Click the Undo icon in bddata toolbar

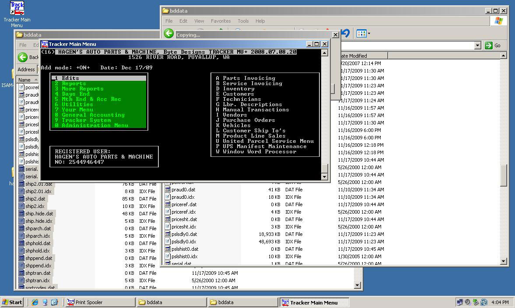345,33
